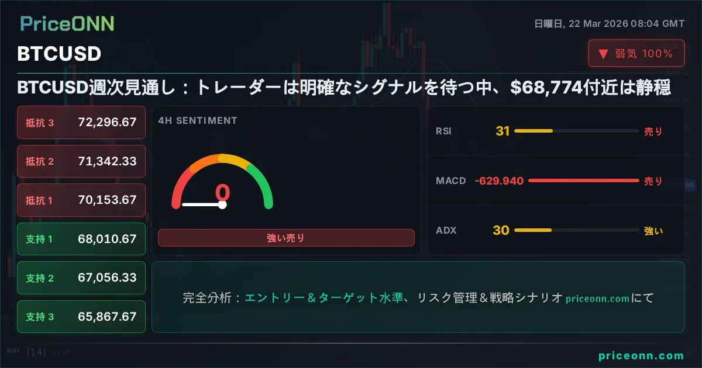
Task: Select the 支持 2 level 67,056.33
Action: [81, 278]
